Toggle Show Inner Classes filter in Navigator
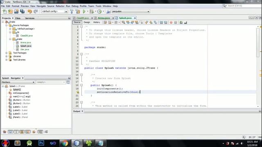Image resolution: width=262 pixels, height=147 pixels. coord(28,131)
